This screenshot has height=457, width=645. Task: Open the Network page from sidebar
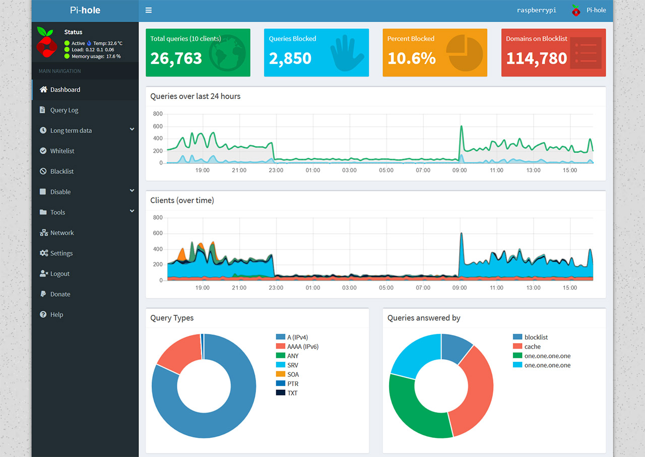pyautogui.click(x=85, y=233)
